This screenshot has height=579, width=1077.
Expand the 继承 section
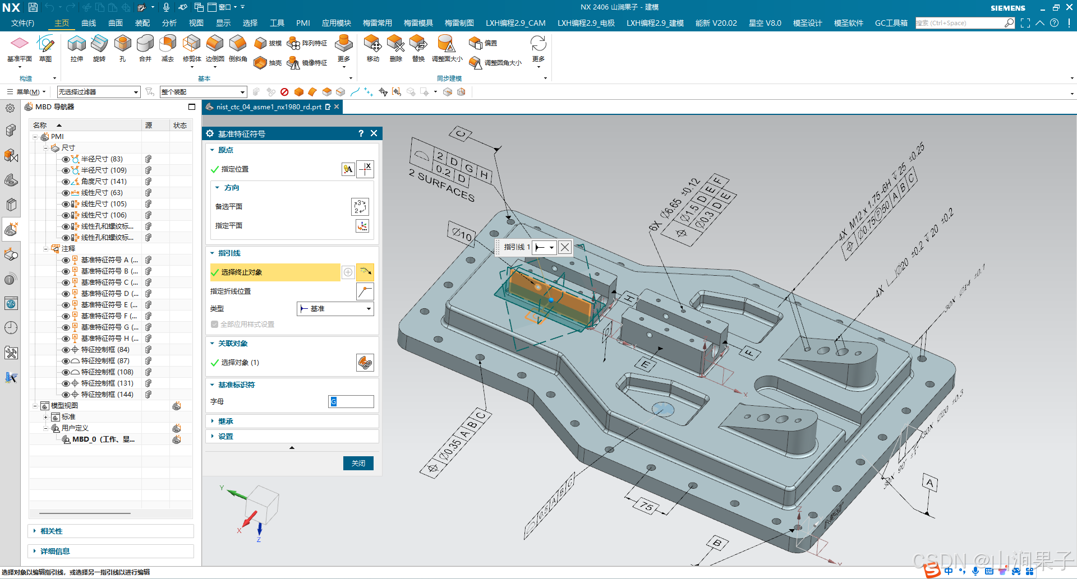pos(225,421)
